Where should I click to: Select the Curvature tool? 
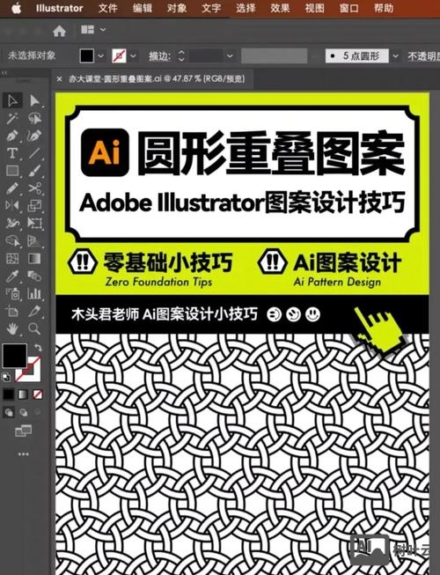tap(35, 136)
